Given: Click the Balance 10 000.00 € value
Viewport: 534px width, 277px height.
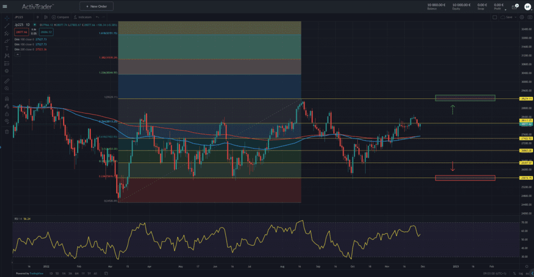Looking at the screenshot, I should coord(436,5).
